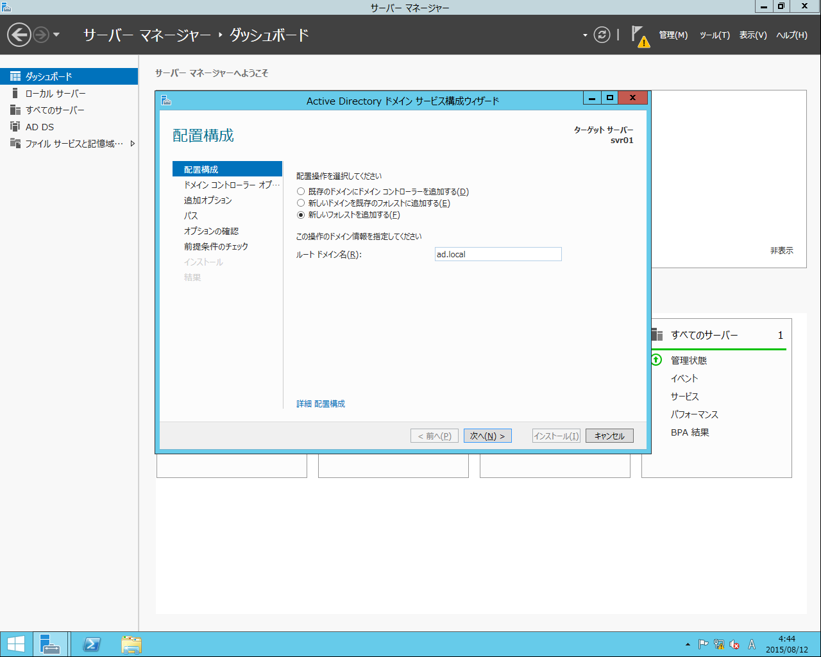The width and height of the screenshot is (821, 657).
Task: Open the 詳細 配置構成 link
Action: [321, 404]
